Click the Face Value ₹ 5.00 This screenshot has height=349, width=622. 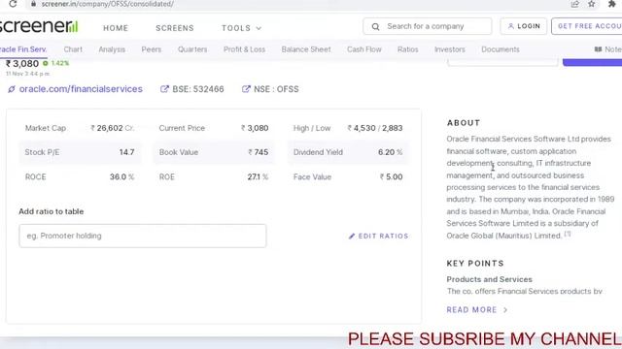391,176
